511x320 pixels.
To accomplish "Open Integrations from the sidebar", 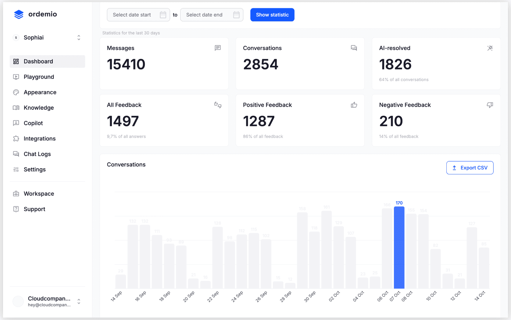I will click(48, 139).
